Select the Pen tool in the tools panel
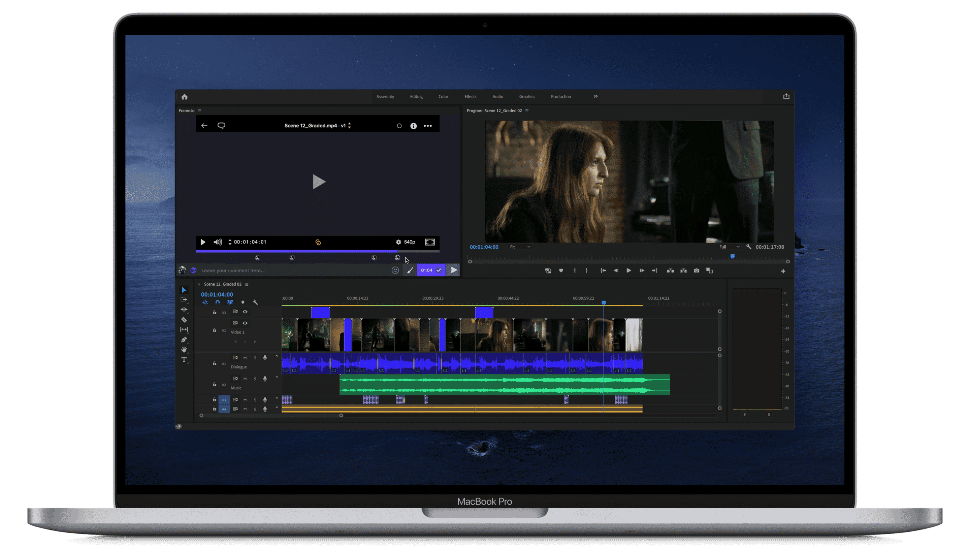This screenshot has height=549, width=970. [x=184, y=340]
